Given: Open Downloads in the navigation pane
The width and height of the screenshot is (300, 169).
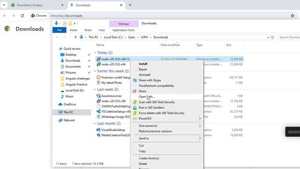Looking at the screenshot, I should point(73,61).
